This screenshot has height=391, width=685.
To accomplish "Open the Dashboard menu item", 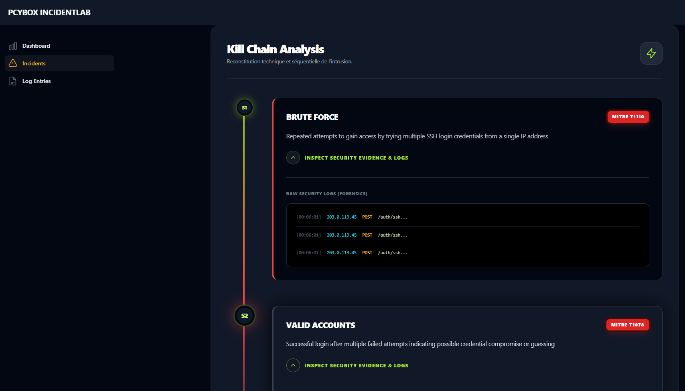I will pos(59,46).
